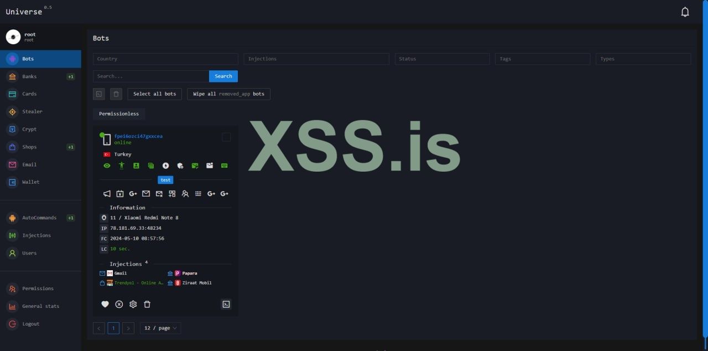The image size is (708, 351).
Task: Click the AutoCommands android icon
Action: click(x=12, y=218)
